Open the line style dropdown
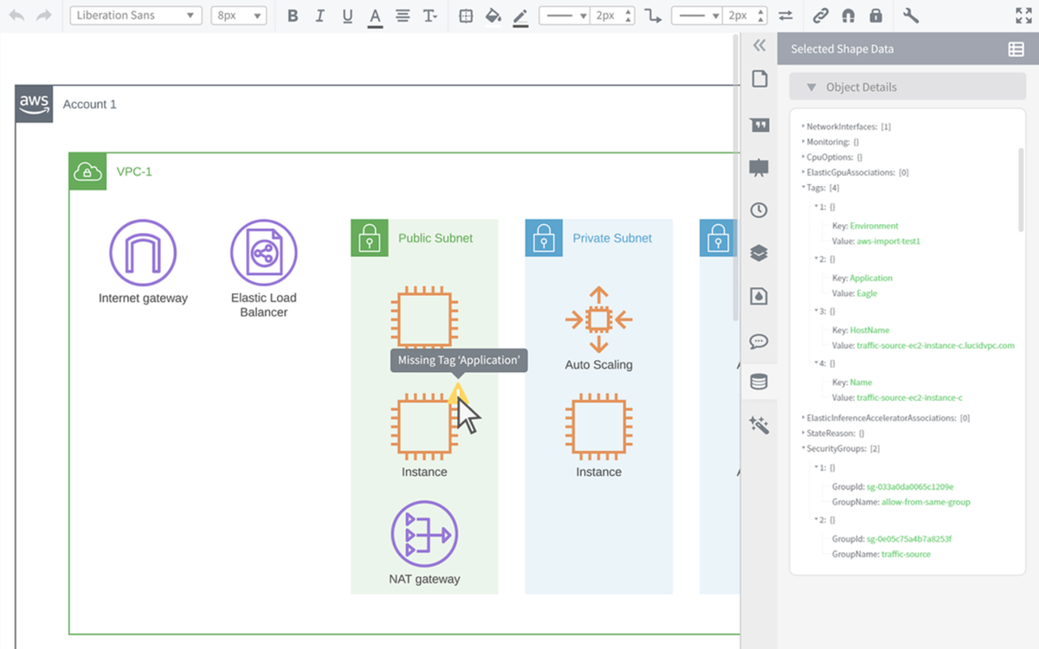 pyautogui.click(x=565, y=16)
